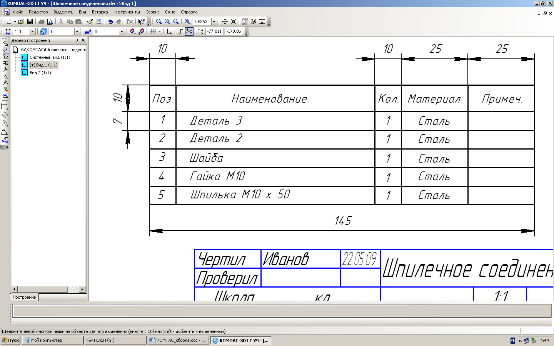Open the current step 1.0 dropdown

(x=32, y=32)
